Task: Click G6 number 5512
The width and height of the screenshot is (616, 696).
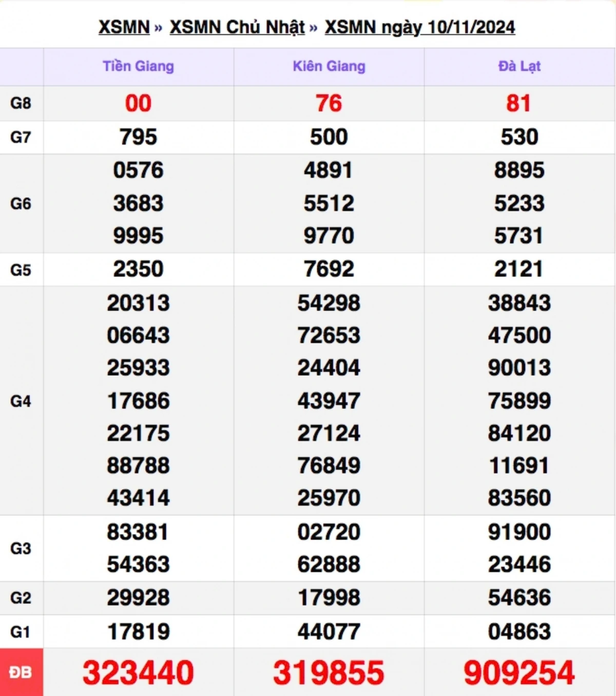Action: tap(329, 203)
